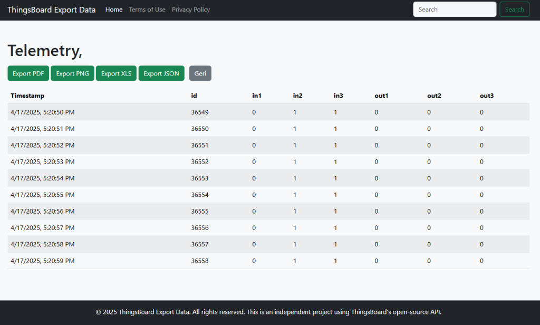Download data with Export JSON

[161, 73]
